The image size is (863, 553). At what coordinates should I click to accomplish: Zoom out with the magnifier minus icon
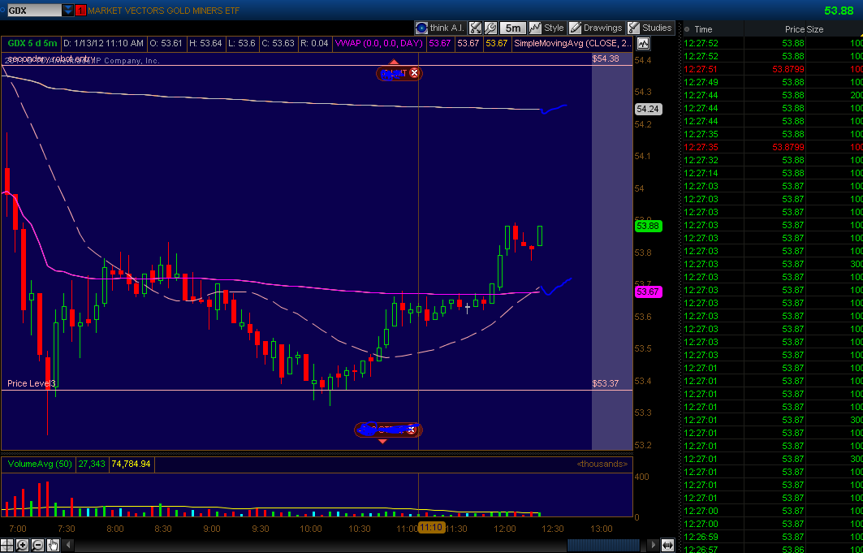point(37,546)
